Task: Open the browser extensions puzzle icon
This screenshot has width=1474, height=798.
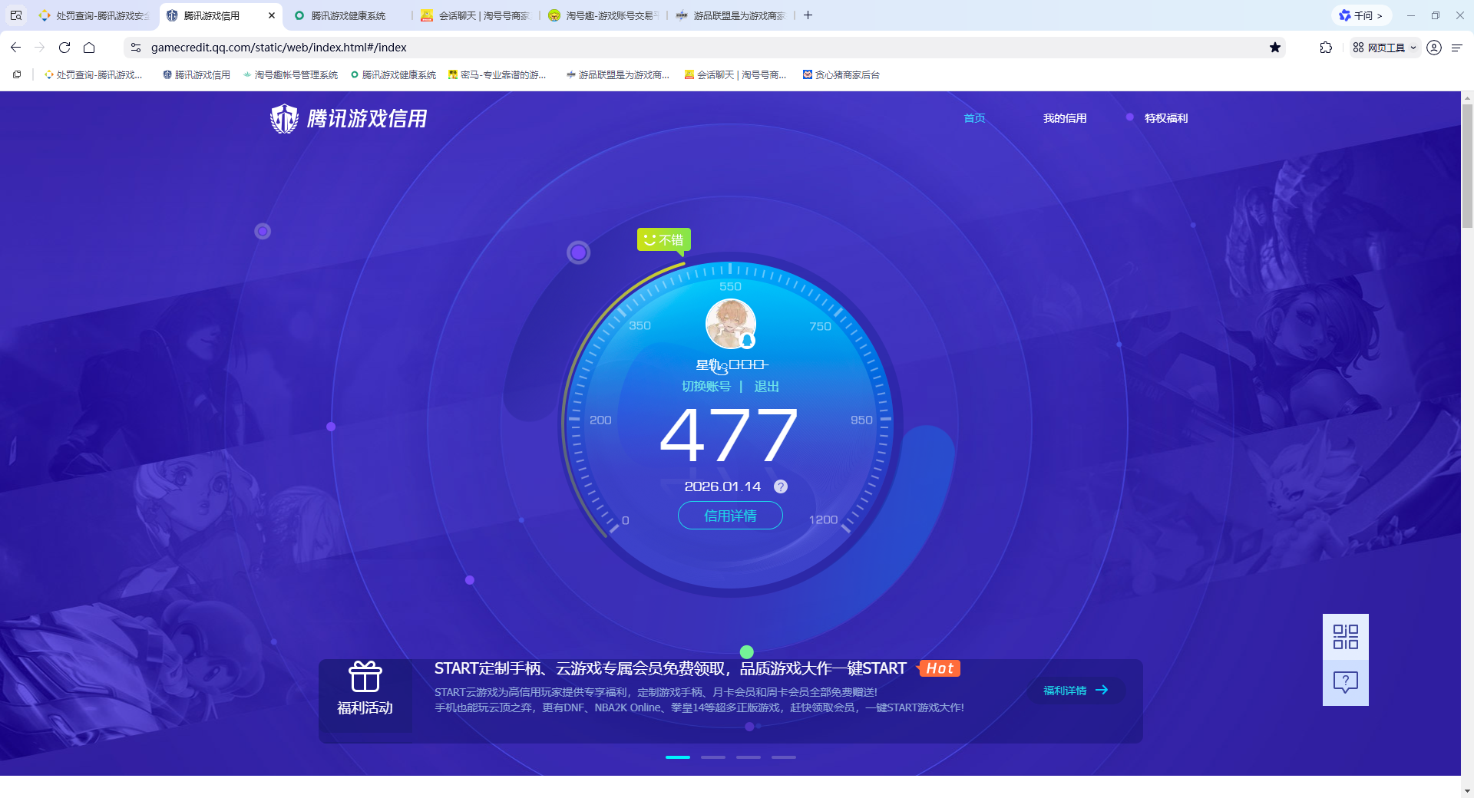Action: (1326, 47)
